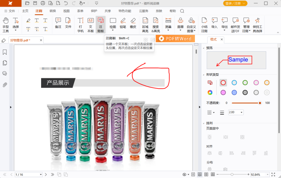Switch to facing pages view mode
Image resolution: width=281 pixels, height=178 pixels.
[x=206, y=174]
